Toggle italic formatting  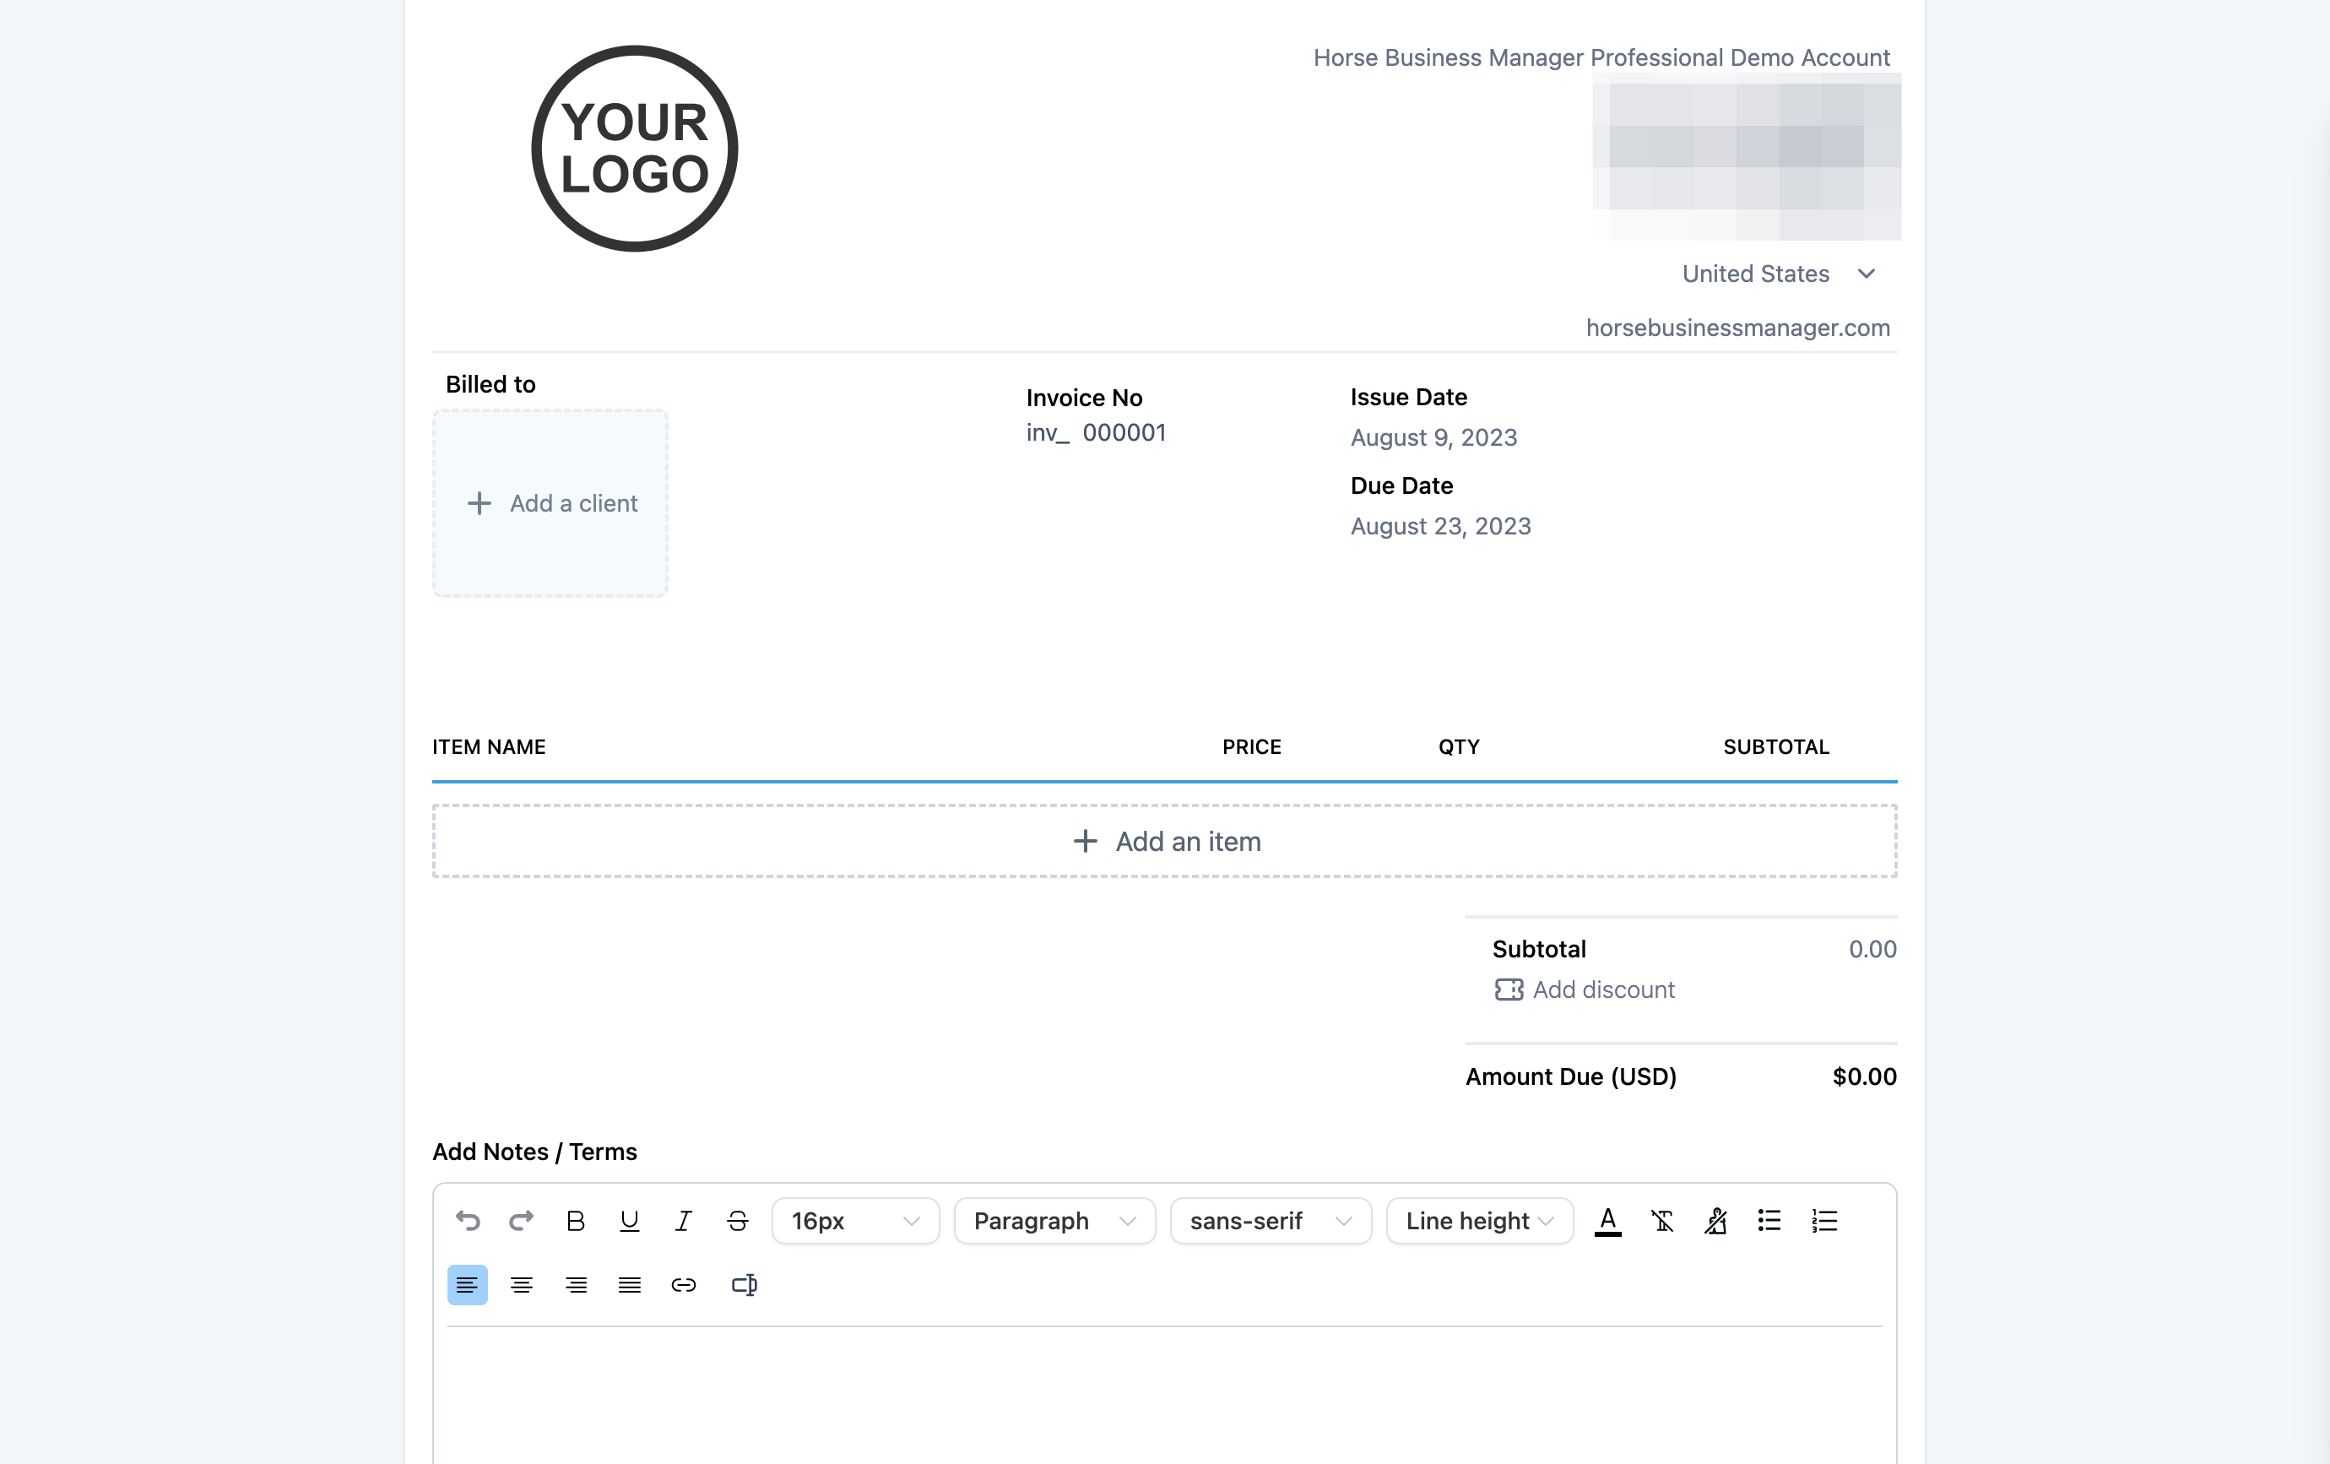(x=683, y=1221)
